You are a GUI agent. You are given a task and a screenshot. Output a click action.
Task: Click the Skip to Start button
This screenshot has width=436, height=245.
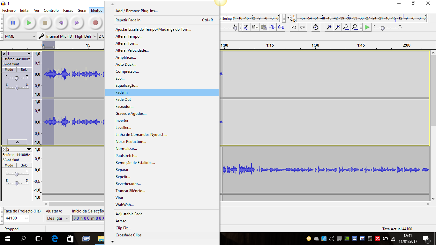click(x=61, y=23)
